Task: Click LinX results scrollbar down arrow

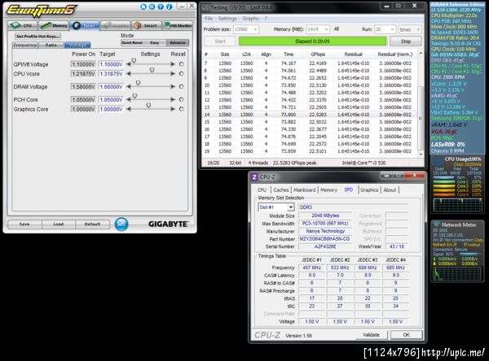Action: [420, 154]
